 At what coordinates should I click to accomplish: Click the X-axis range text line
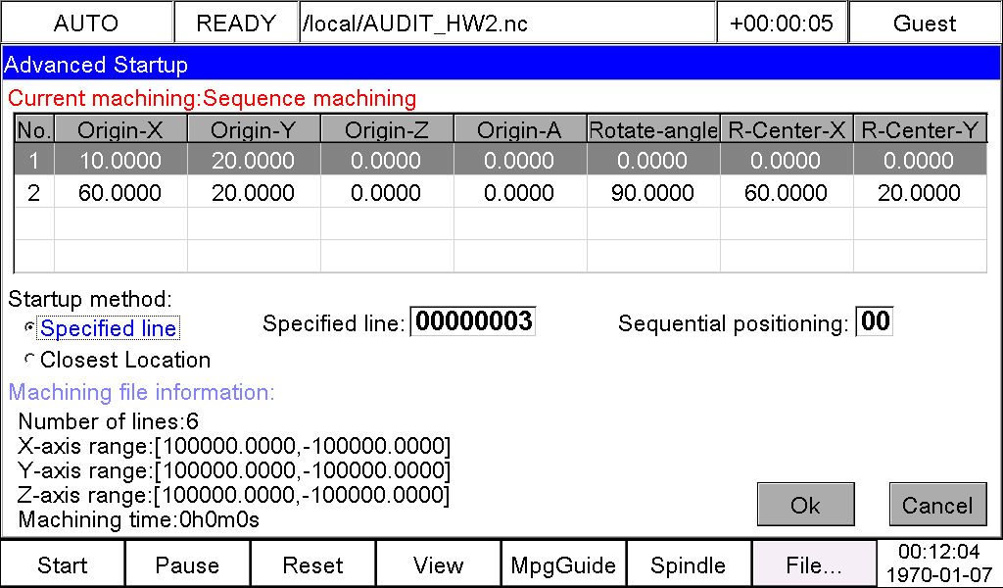coord(234,445)
